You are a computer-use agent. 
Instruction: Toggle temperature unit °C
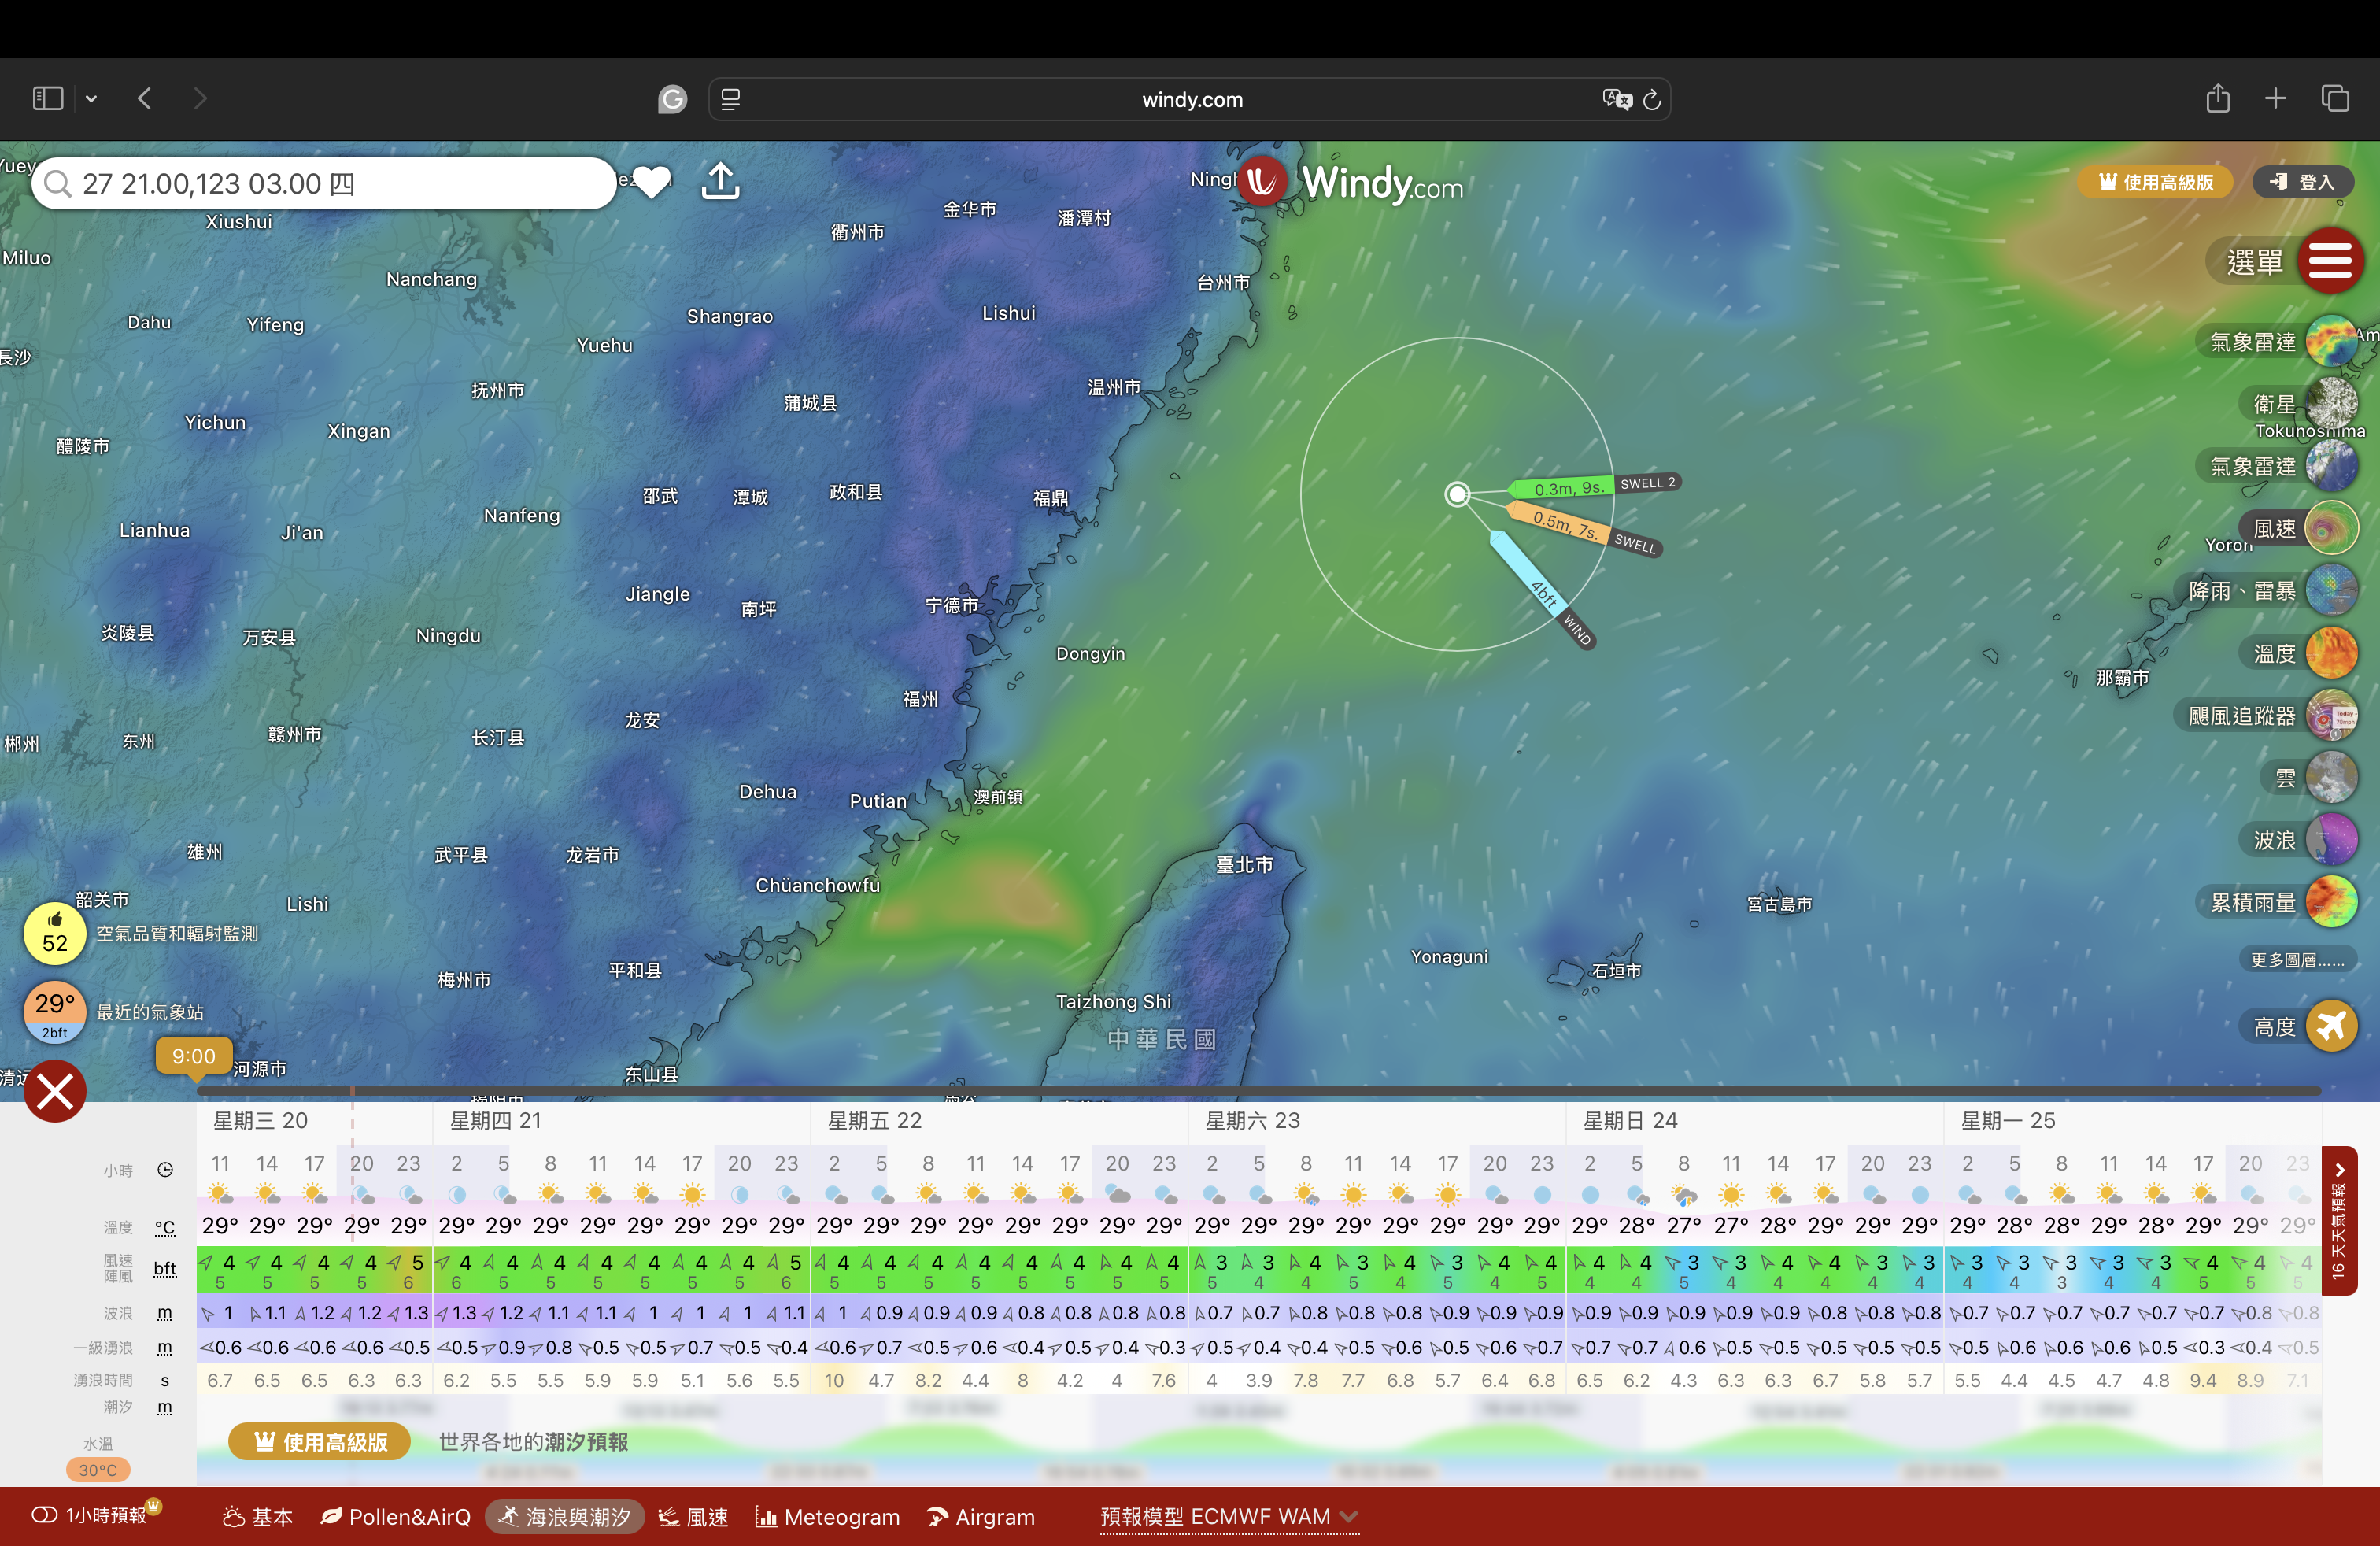click(x=165, y=1228)
